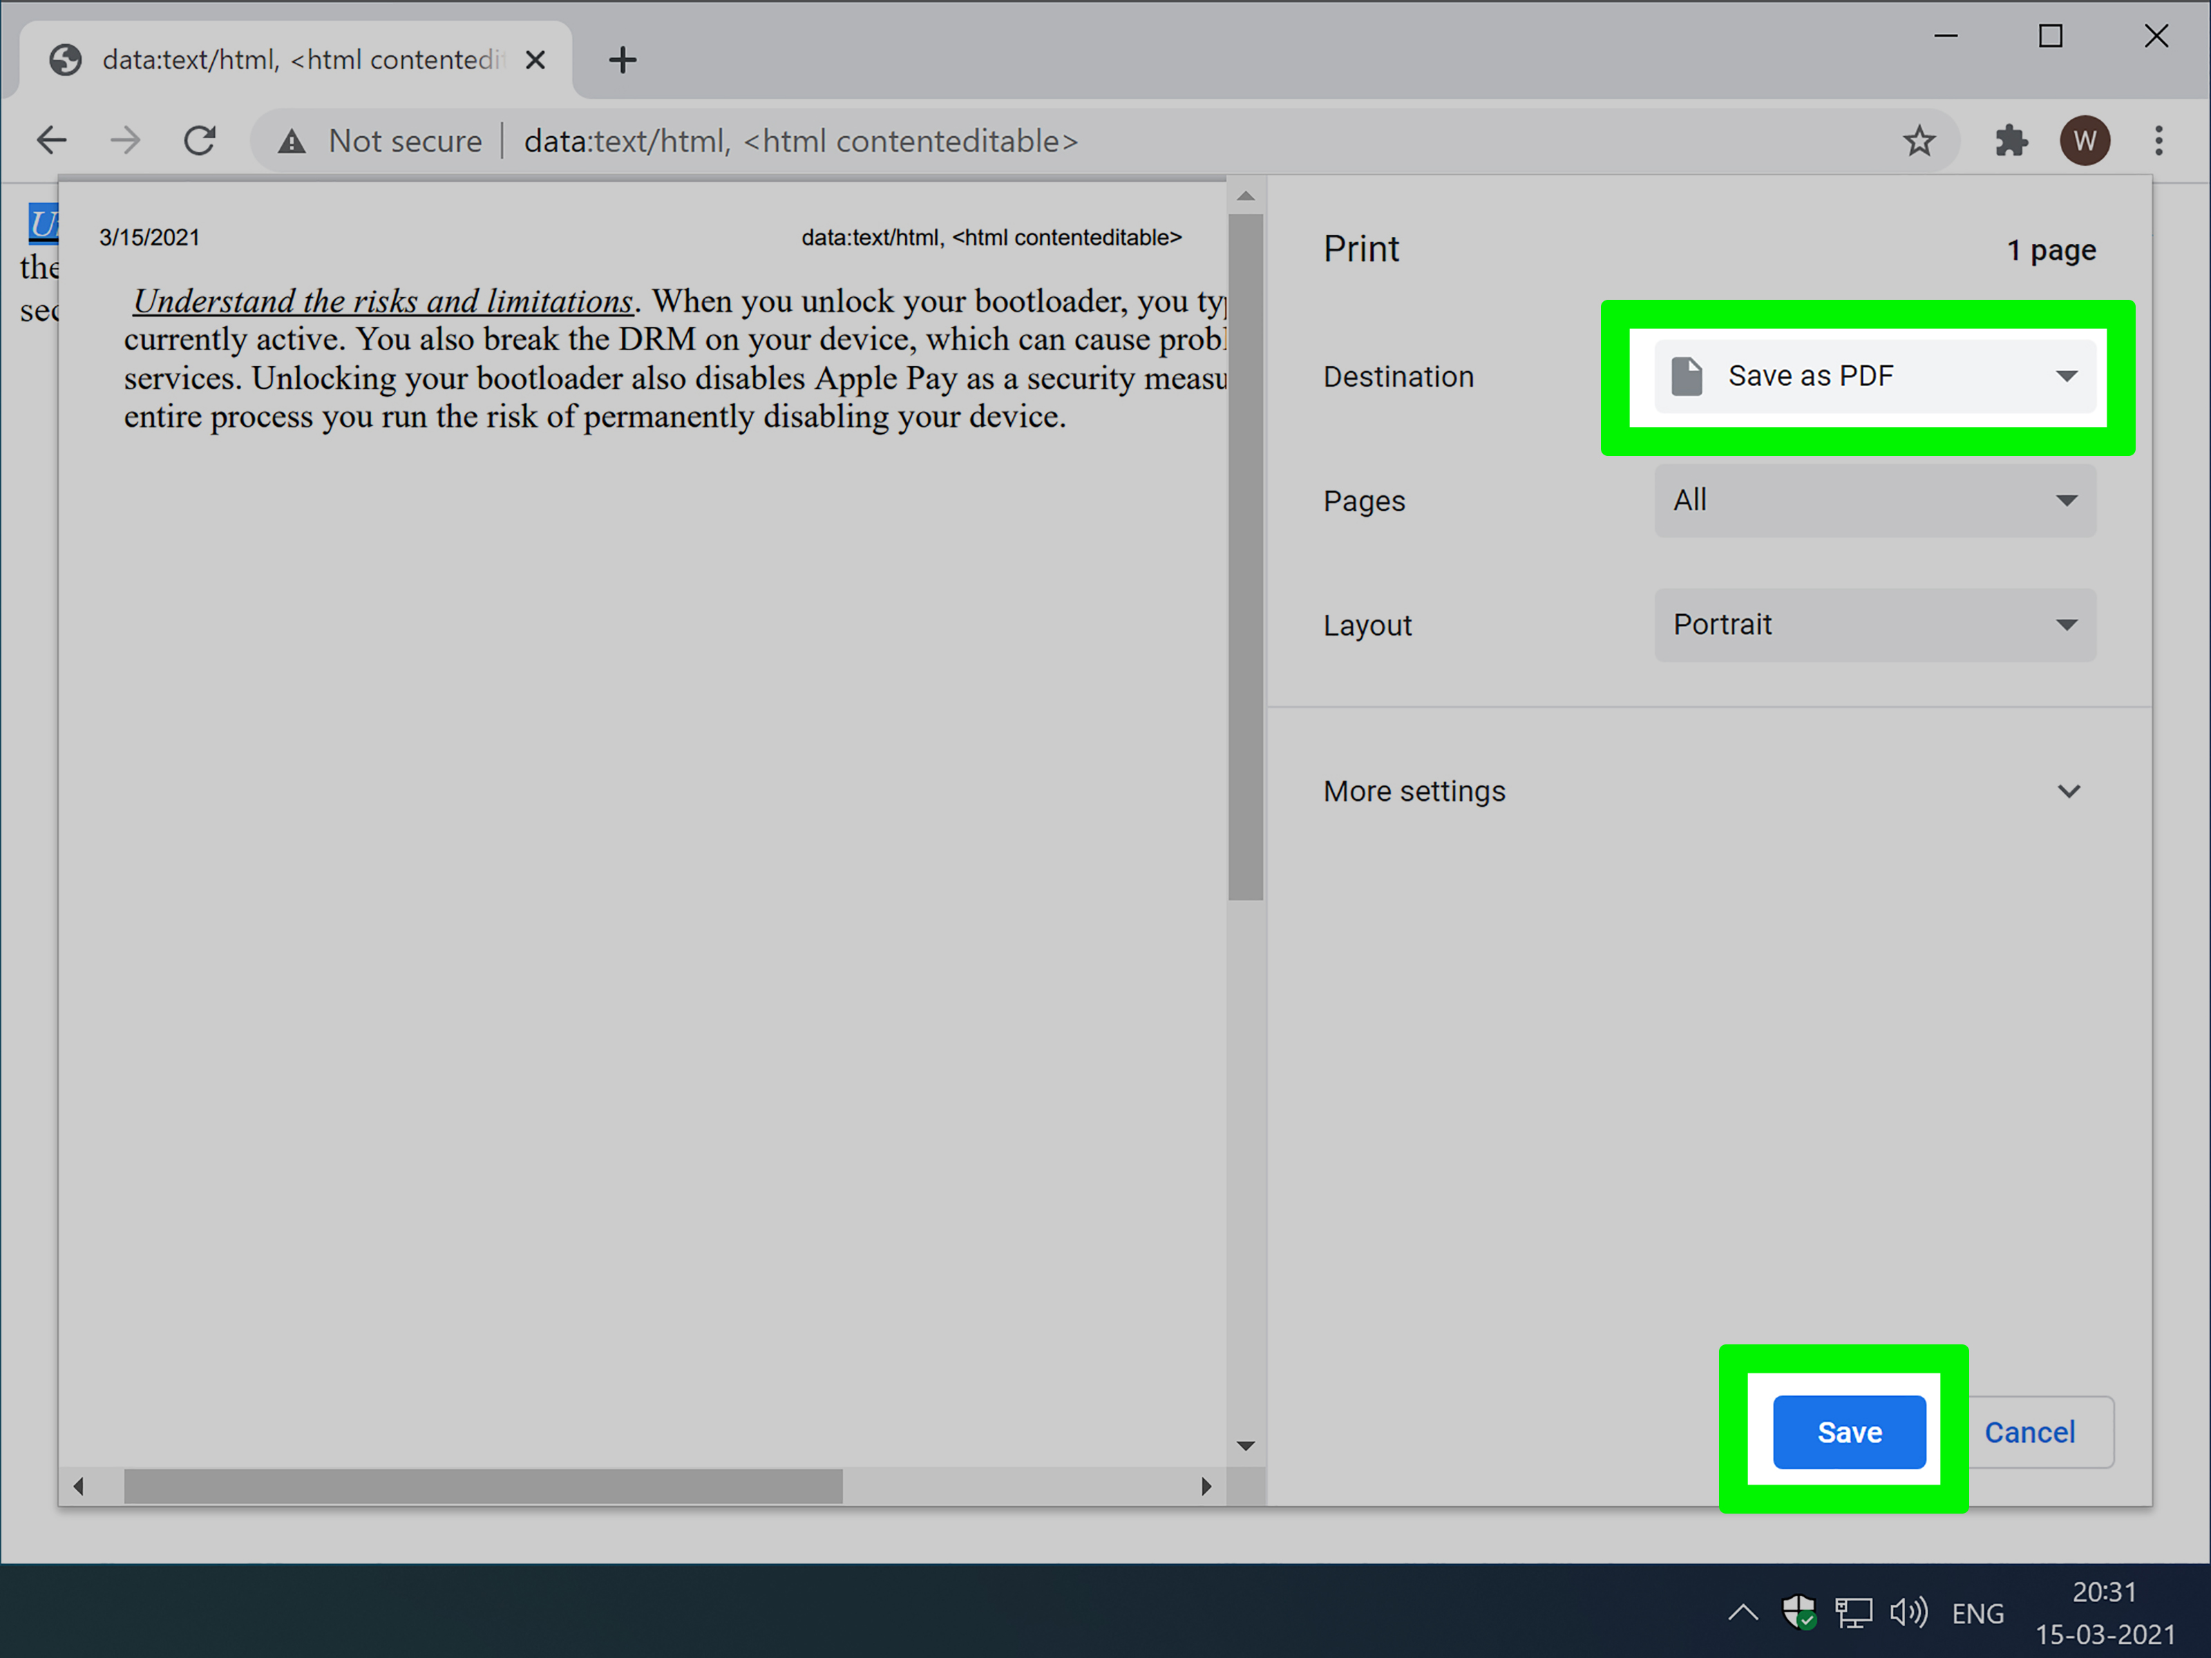Open Chrome's three-dot menu
The image size is (2211, 1658).
(2158, 141)
